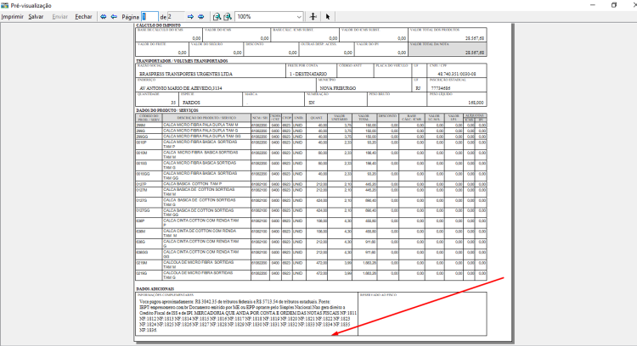Go to the first page
The height and width of the screenshot is (346, 637).
pyautogui.click(x=103, y=17)
